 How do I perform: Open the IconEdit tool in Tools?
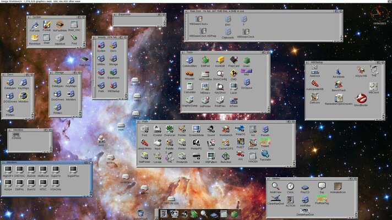click(220, 61)
